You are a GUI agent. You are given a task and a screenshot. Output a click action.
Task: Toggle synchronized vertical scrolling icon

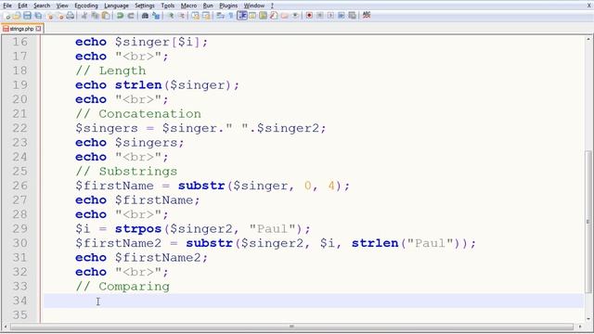[x=195, y=16]
